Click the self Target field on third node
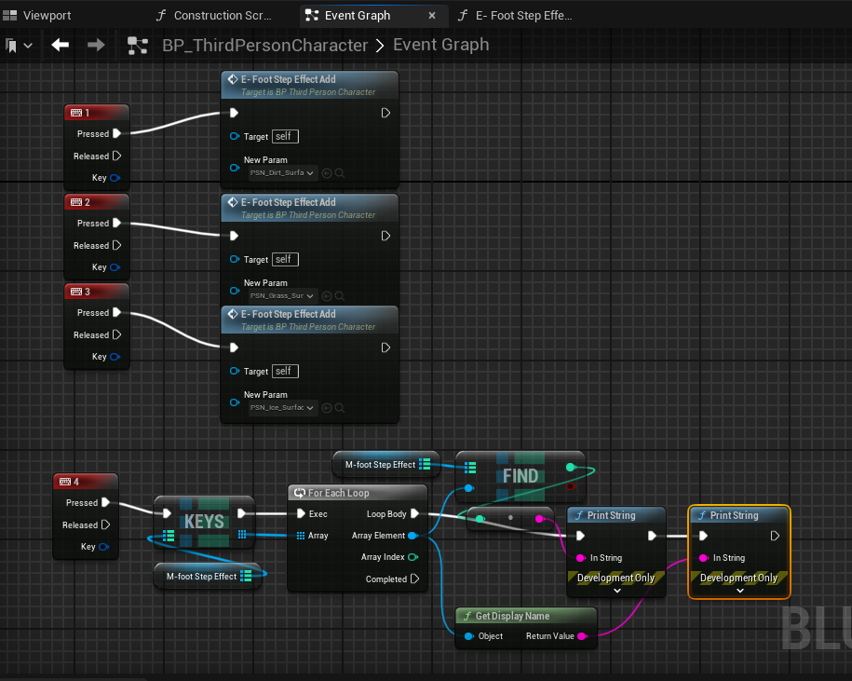 click(285, 371)
